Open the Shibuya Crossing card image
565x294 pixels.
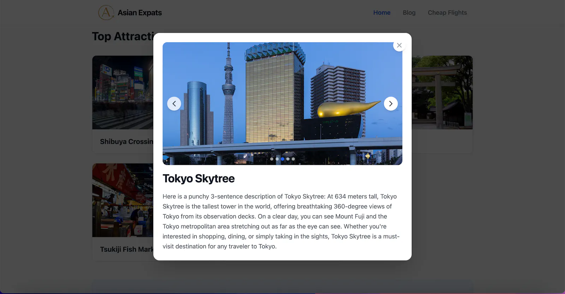(x=123, y=92)
